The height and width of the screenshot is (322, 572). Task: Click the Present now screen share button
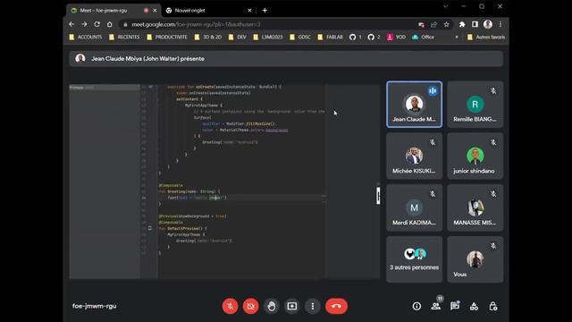click(x=292, y=306)
